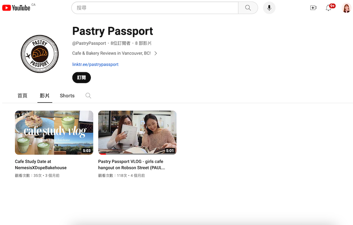
Task: Click the Cafe & Bakery Reviews description text
Action: click(x=111, y=53)
